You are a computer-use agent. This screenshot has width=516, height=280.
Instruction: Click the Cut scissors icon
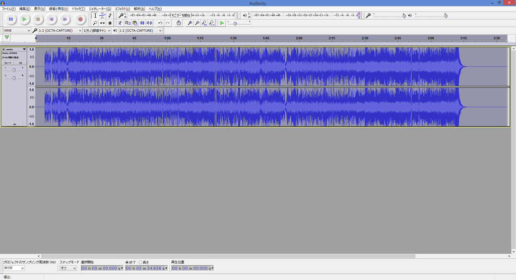click(120, 23)
